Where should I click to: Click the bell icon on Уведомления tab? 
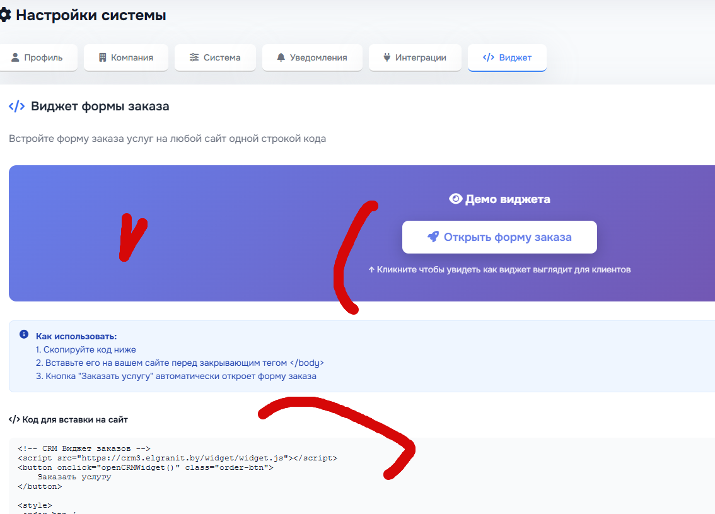[281, 57]
